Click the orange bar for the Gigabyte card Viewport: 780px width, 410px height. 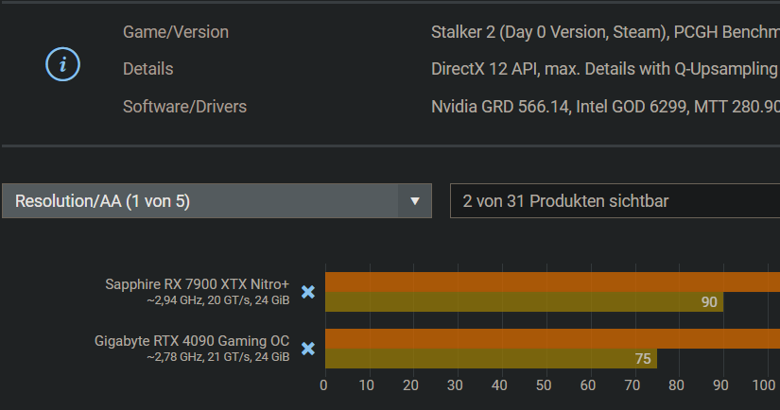point(551,339)
